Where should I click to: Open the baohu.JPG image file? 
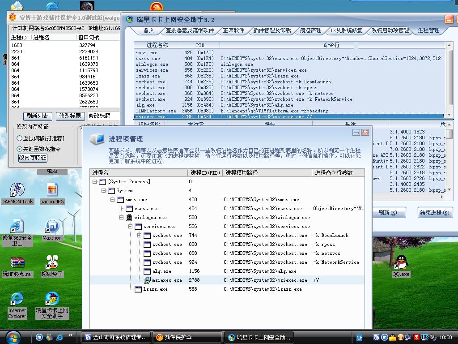(x=53, y=191)
